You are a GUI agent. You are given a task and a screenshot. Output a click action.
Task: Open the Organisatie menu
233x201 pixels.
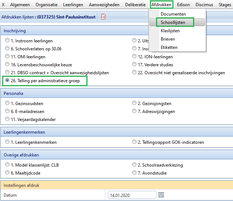tap(46, 5)
